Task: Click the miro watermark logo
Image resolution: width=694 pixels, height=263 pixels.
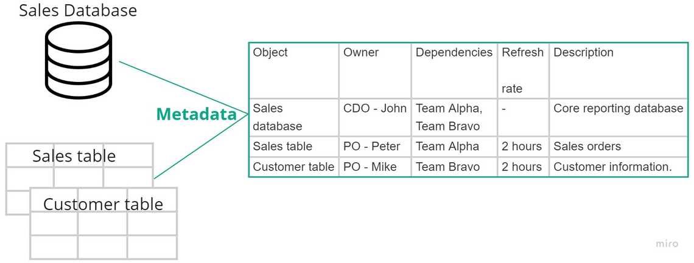Action: coord(667,244)
